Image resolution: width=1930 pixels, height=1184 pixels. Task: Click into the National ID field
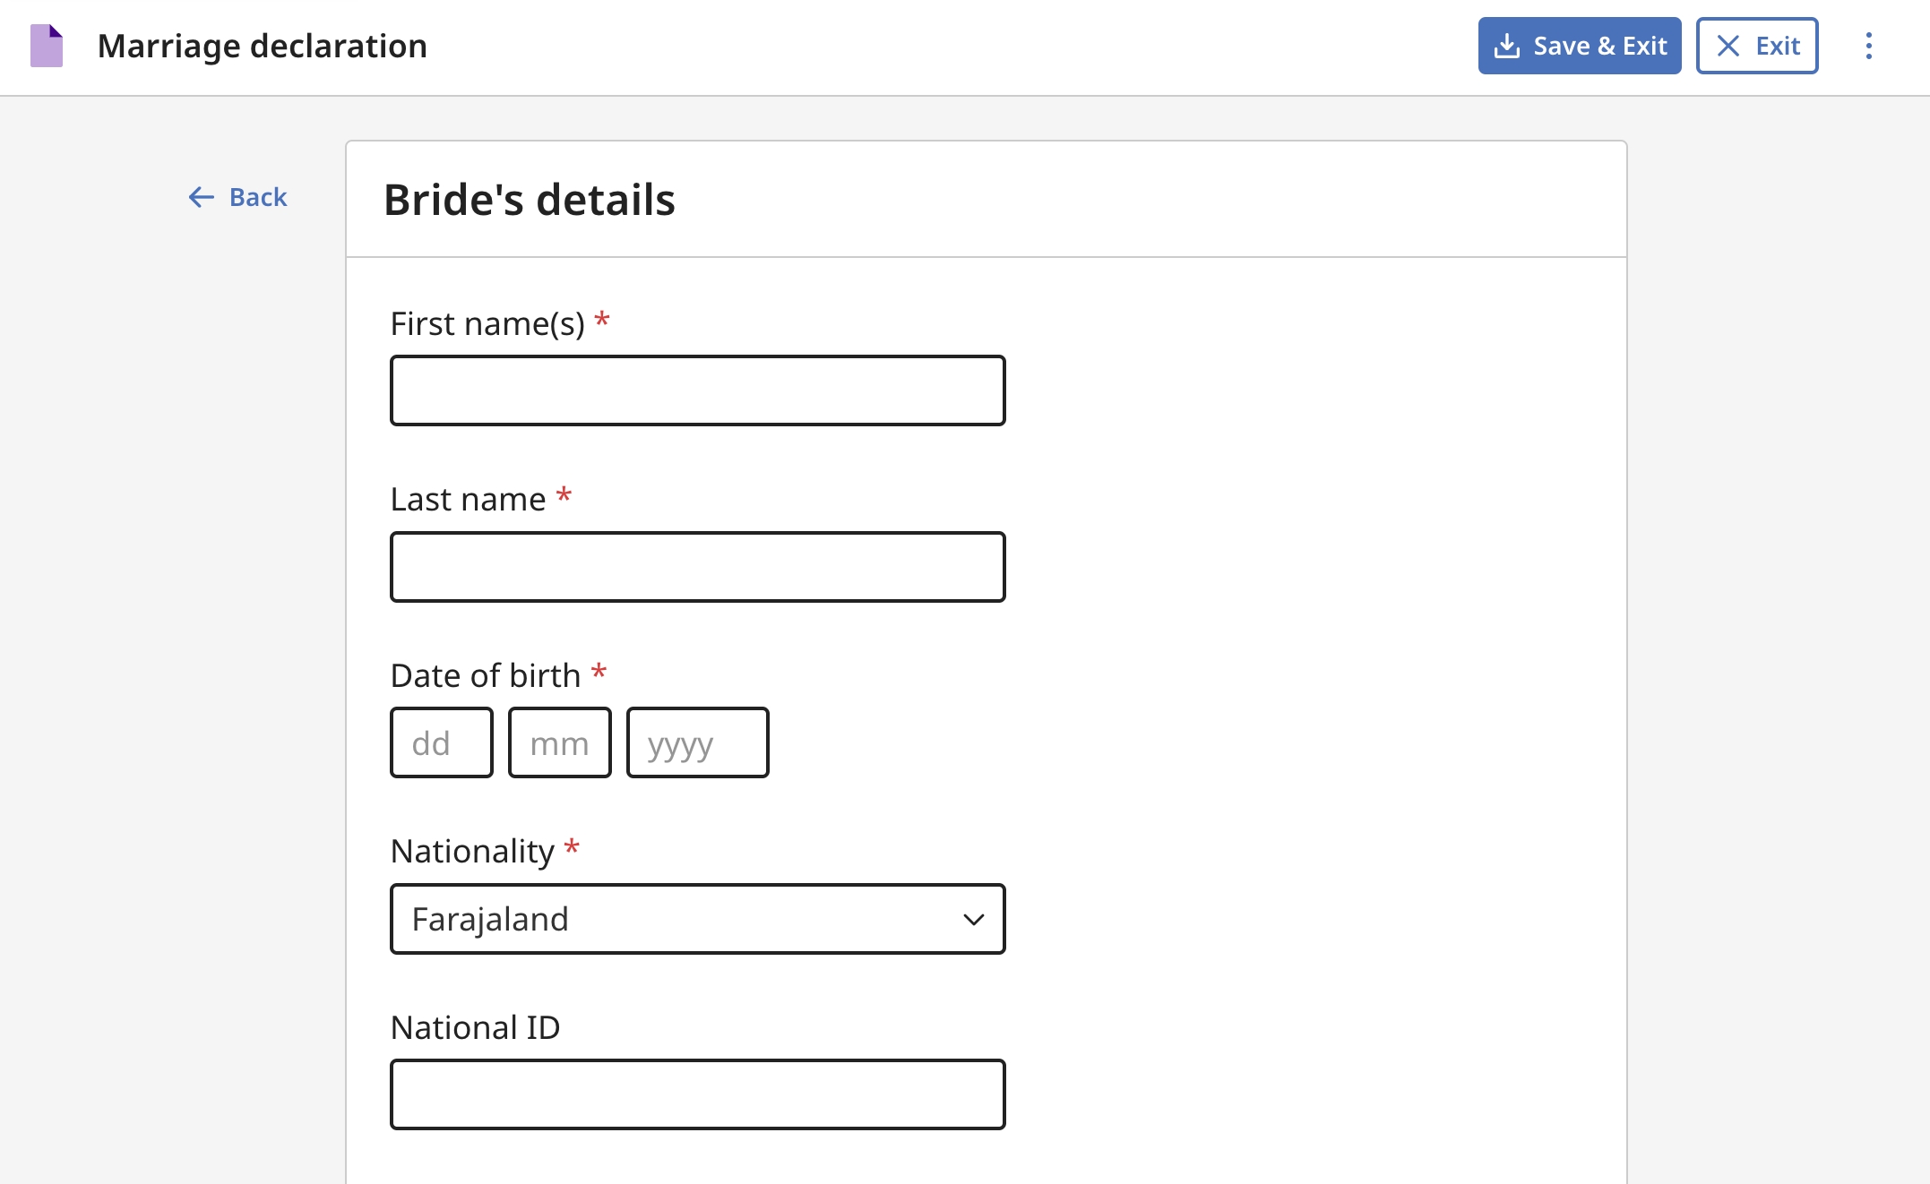697,1094
